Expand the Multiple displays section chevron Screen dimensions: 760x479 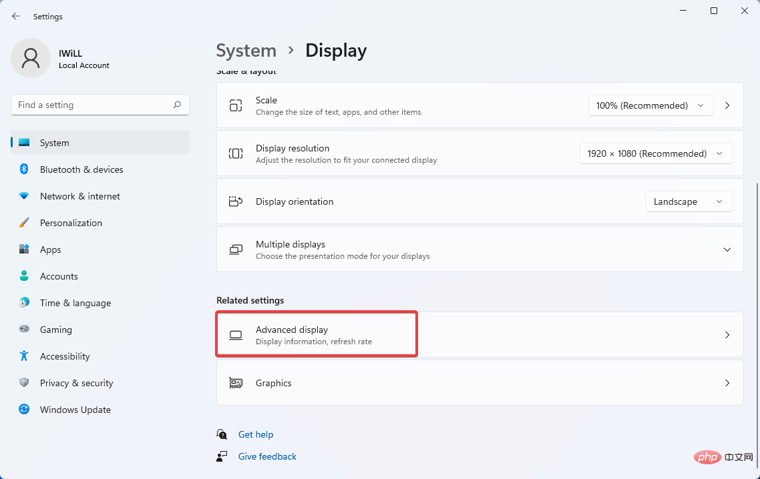click(727, 250)
